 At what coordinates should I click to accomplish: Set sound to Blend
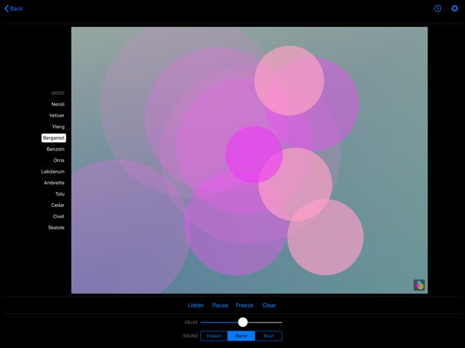tap(241, 336)
